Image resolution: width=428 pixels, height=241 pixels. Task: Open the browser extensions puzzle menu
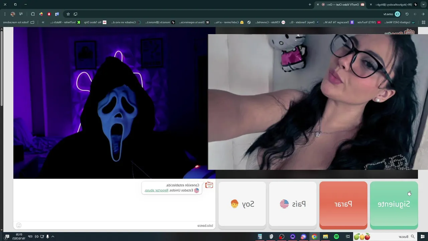pyautogui.click(x=33, y=14)
